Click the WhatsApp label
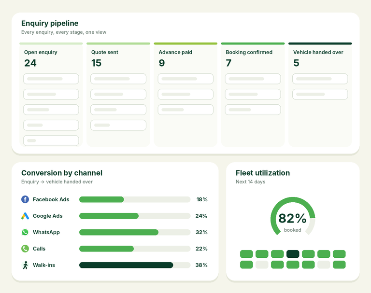Screen dimensions: 371x293 pos(46,232)
